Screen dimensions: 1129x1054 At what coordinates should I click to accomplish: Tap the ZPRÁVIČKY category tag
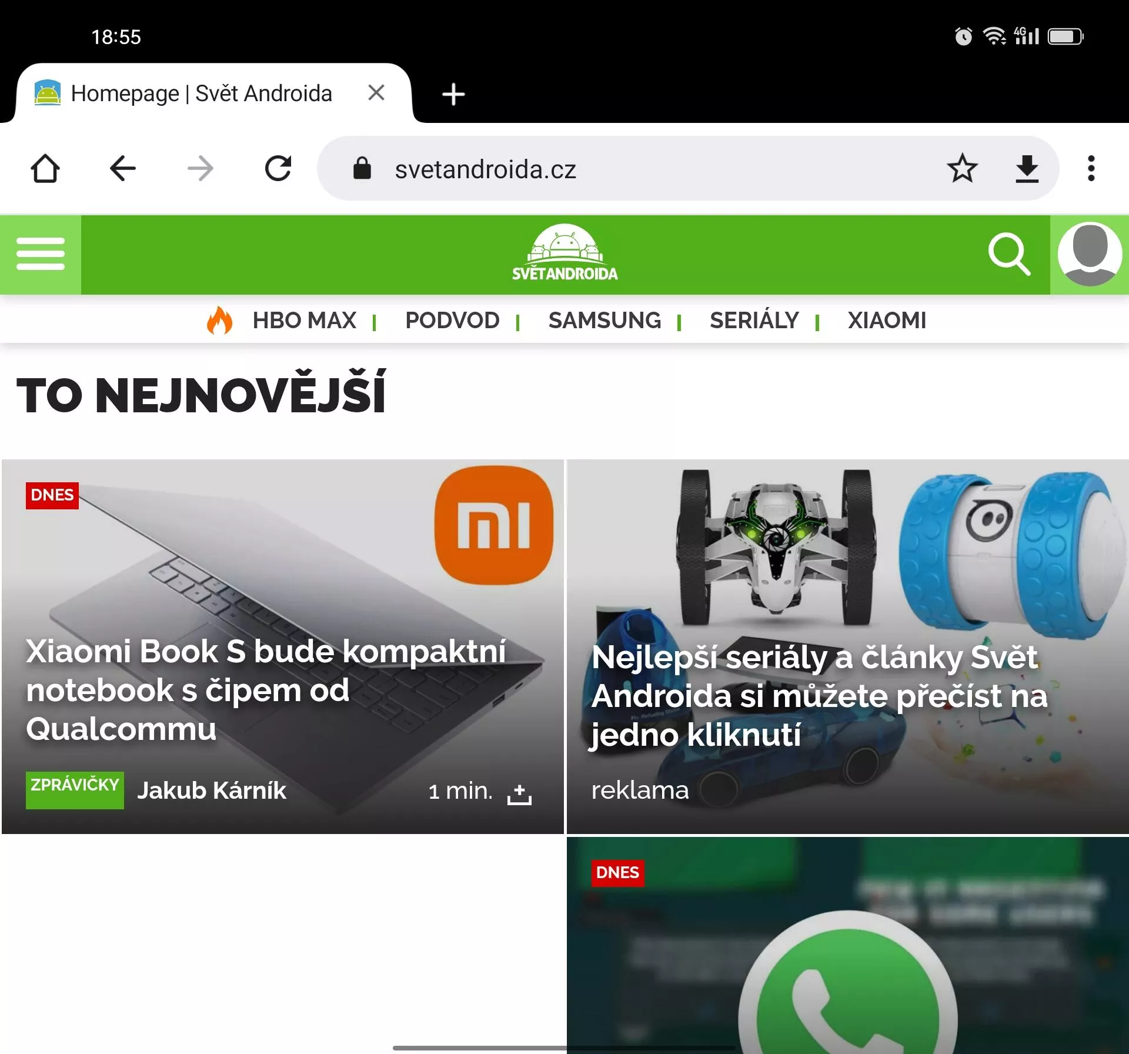click(75, 790)
